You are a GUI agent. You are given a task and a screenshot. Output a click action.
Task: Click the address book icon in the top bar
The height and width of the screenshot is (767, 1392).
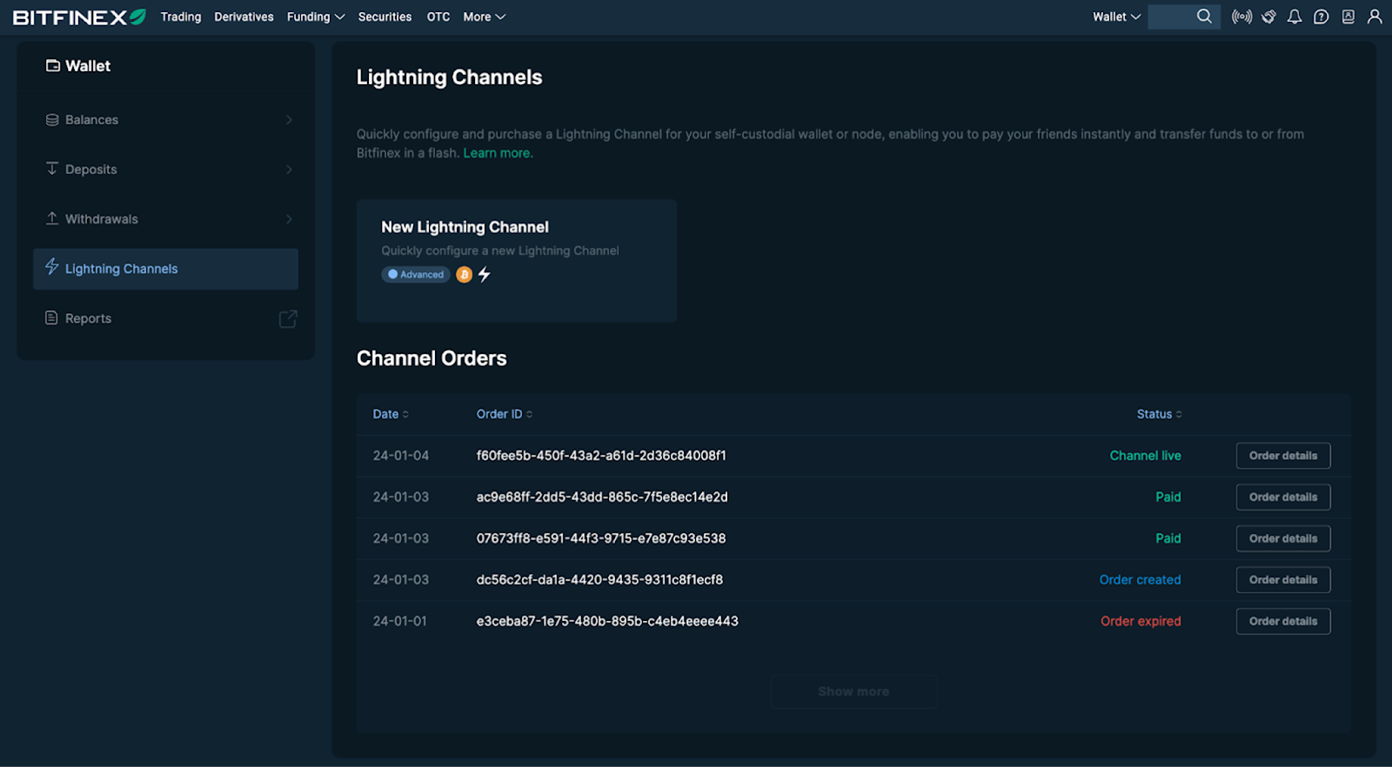1348,17
